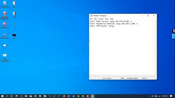
Task: Select the CC desktop icon
Action: click(x=14, y=36)
